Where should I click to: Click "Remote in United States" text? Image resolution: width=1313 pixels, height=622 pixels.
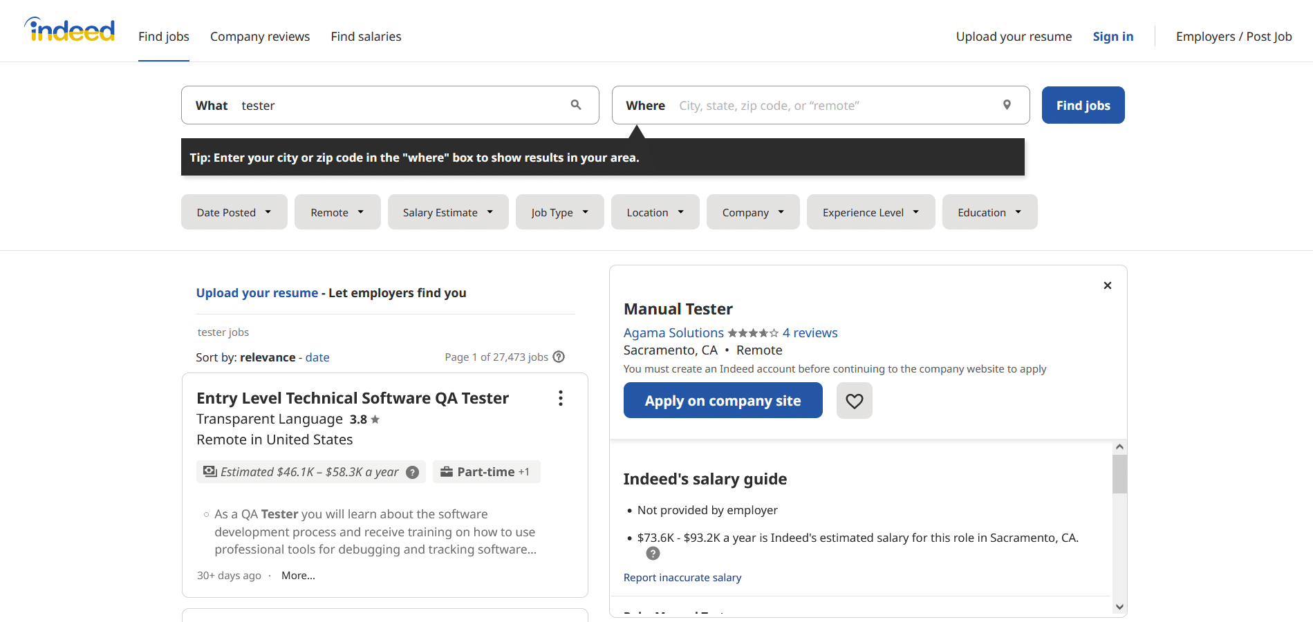[x=274, y=440]
